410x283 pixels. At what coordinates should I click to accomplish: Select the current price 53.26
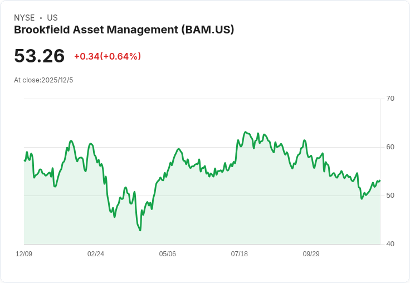[x=39, y=56]
